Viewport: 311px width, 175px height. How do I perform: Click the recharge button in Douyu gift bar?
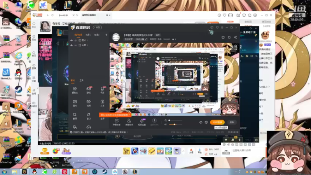[191, 151]
